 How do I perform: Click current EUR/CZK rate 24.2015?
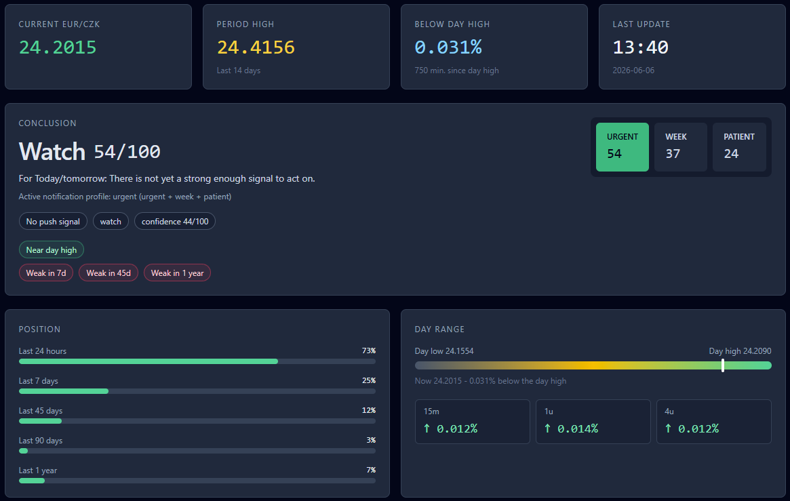pyautogui.click(x=58, y=47)
